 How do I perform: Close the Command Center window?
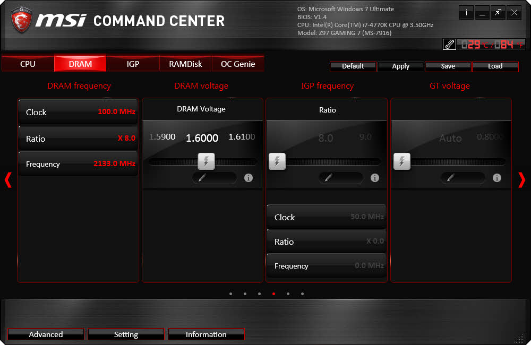coord(514,13)
